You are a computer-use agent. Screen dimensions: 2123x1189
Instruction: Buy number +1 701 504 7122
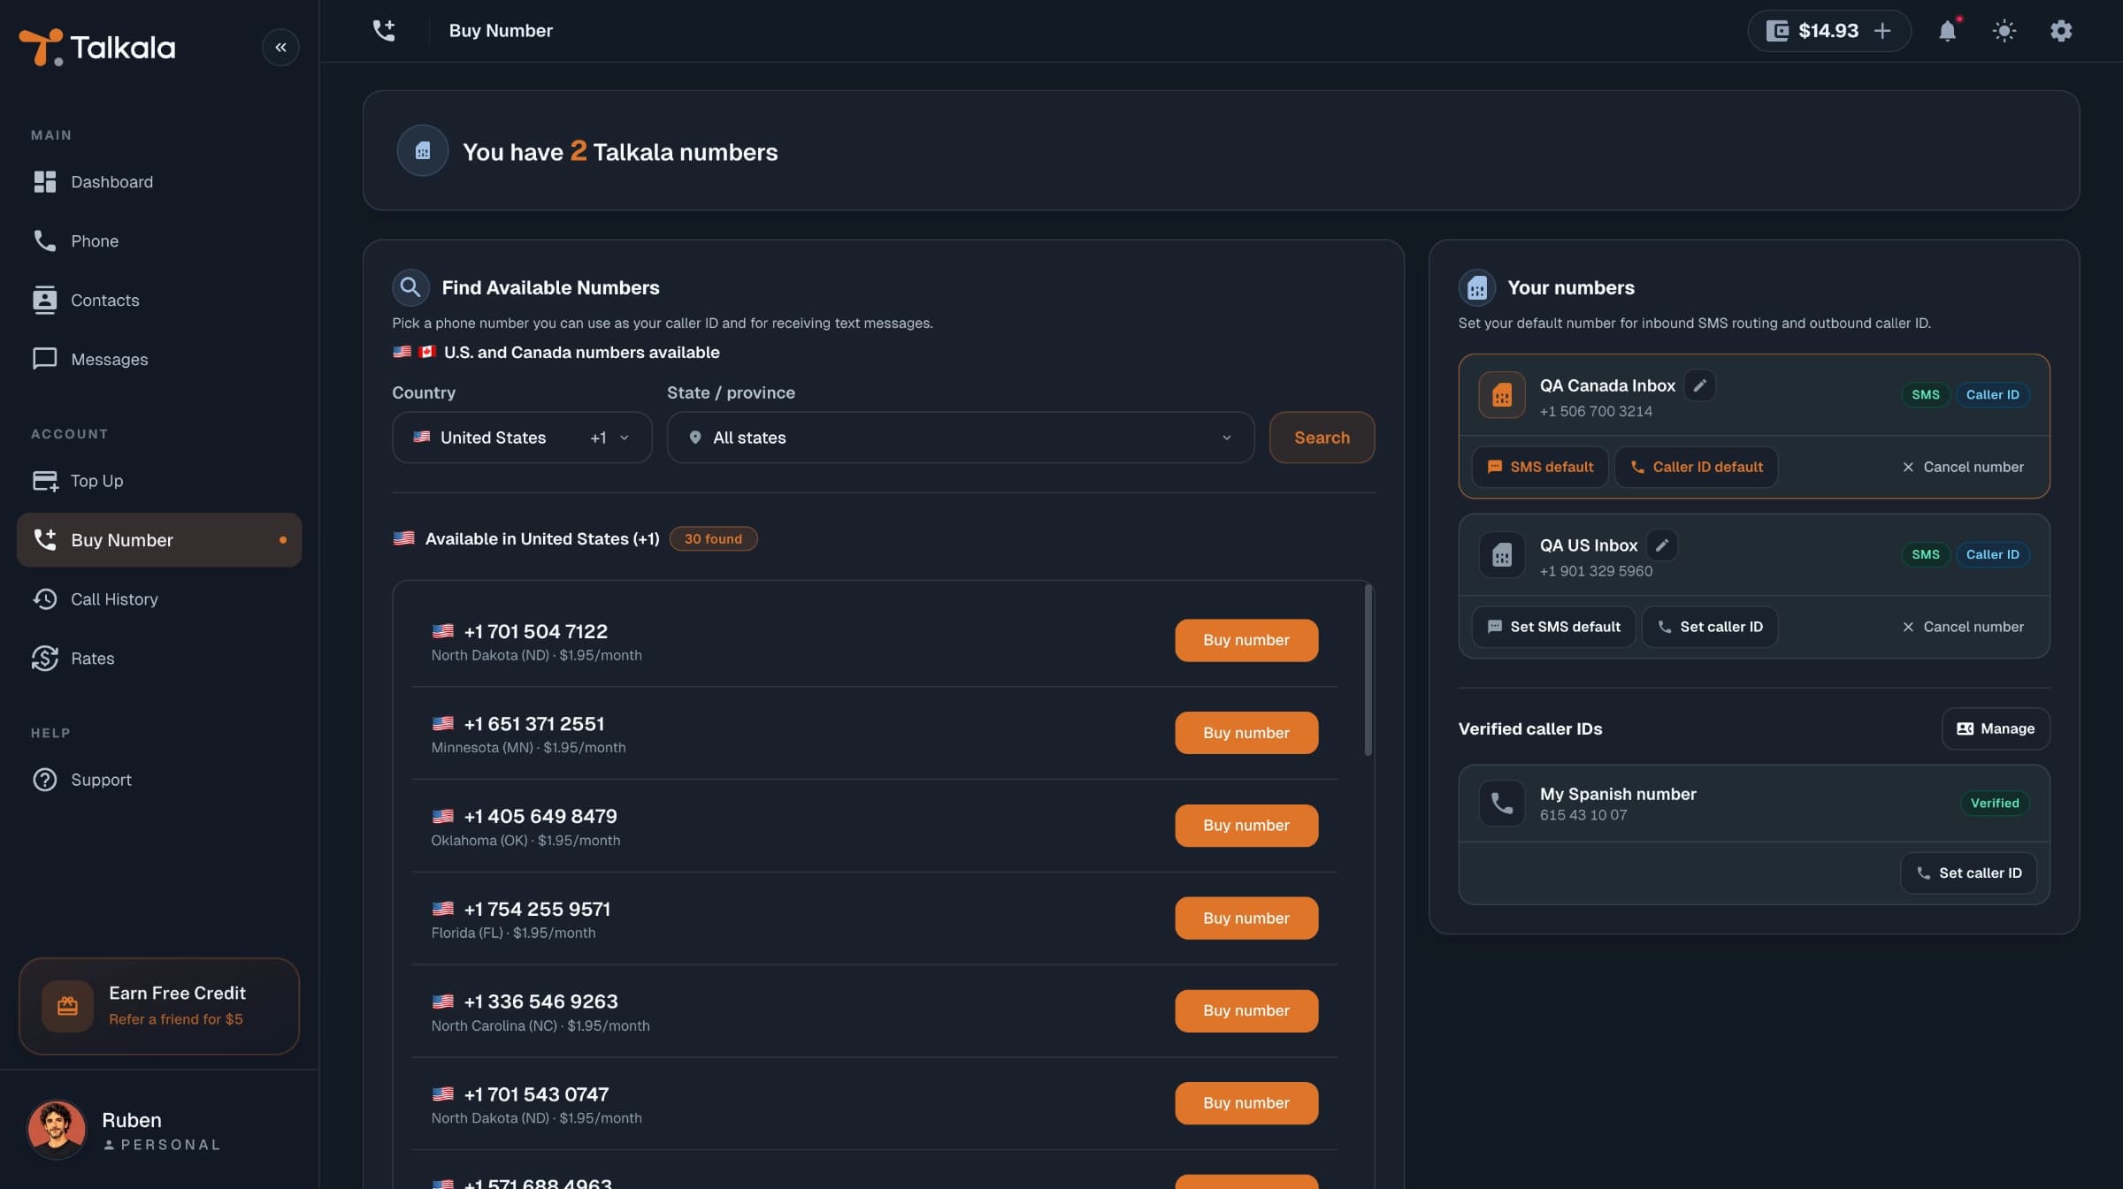coord(1245,640)
